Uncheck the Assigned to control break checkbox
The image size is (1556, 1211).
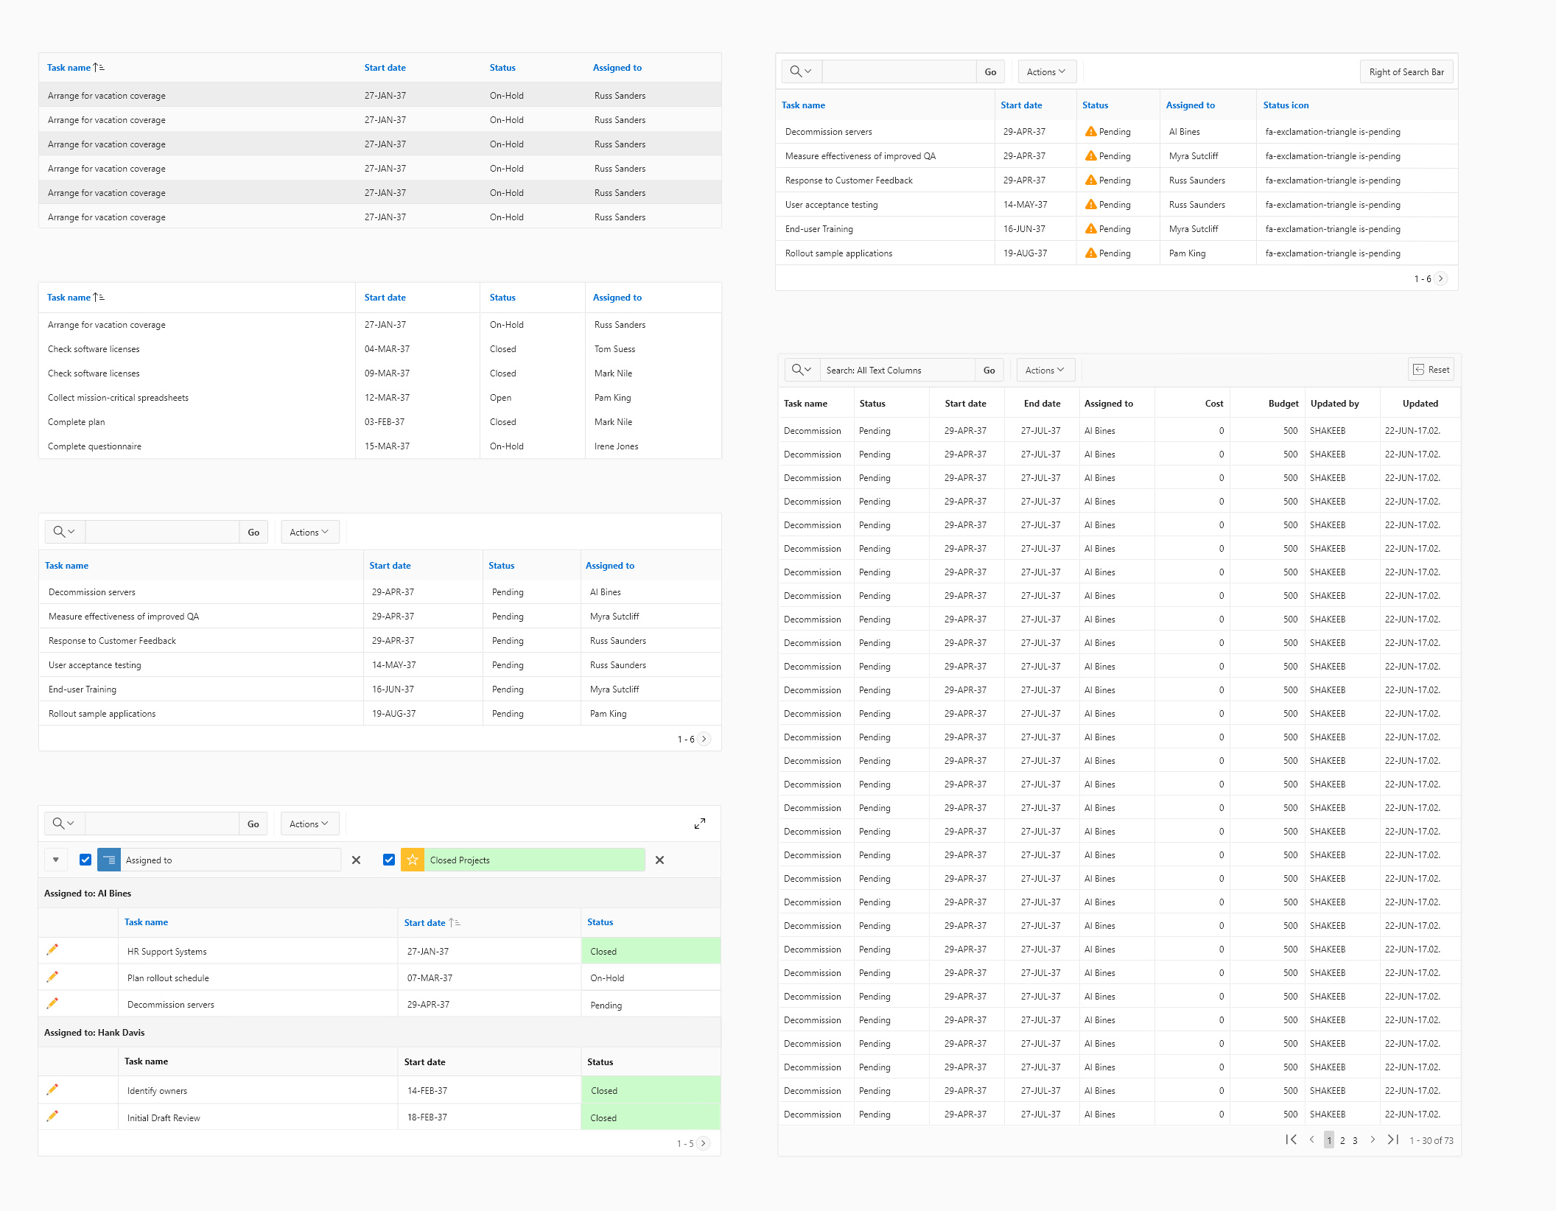point(85,860)
